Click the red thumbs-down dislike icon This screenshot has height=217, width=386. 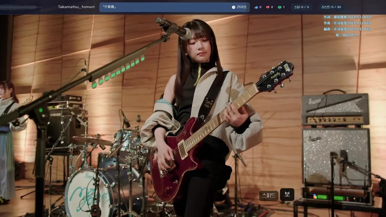(x=267, y=7)
